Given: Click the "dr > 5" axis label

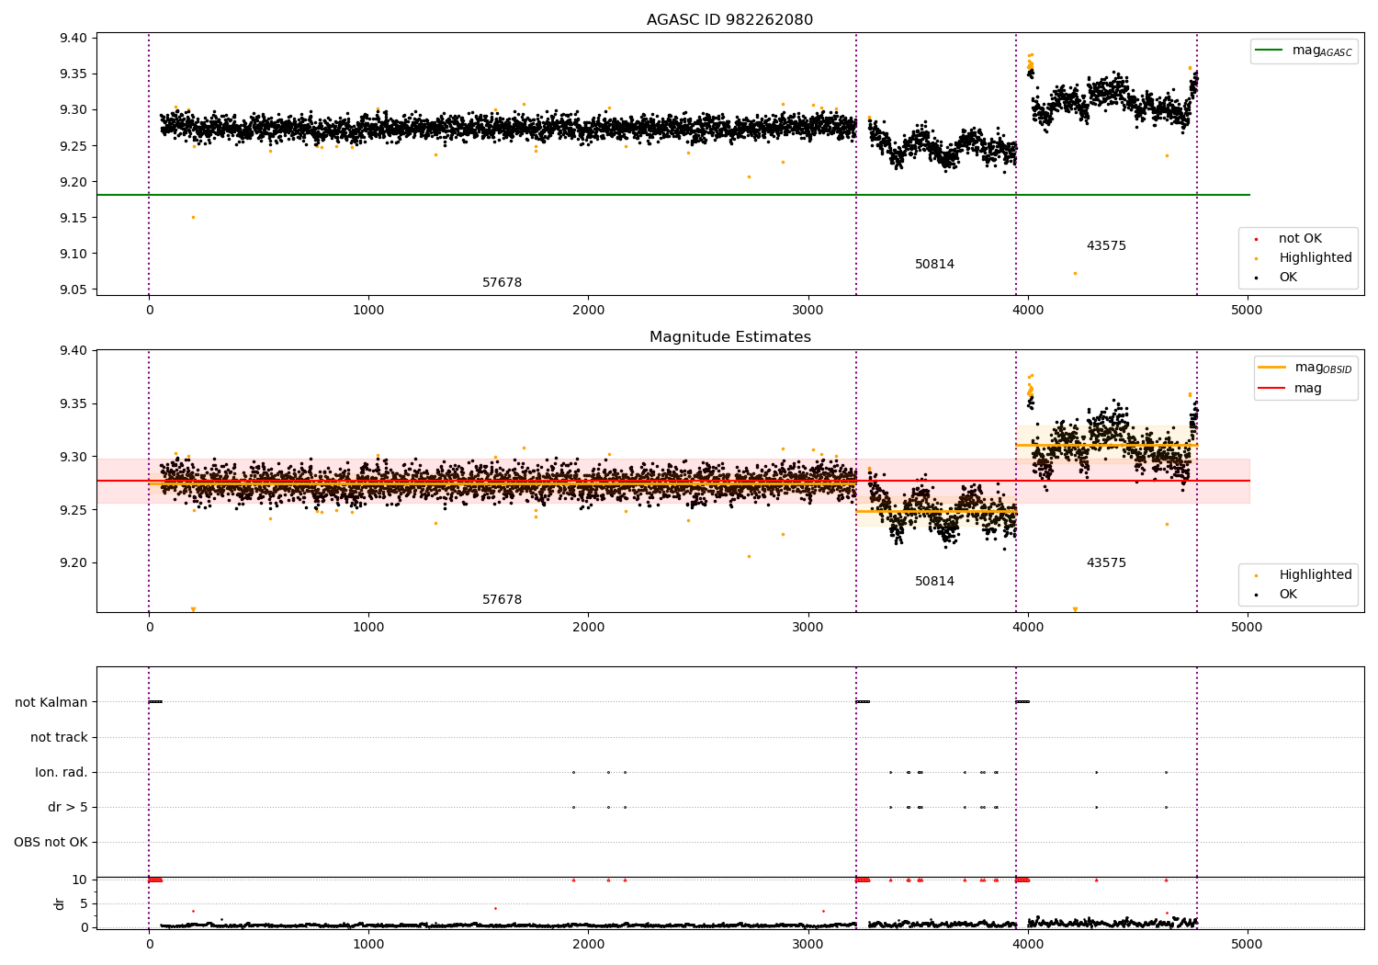Looking at the screenshot, I should [x=68, y=808].
